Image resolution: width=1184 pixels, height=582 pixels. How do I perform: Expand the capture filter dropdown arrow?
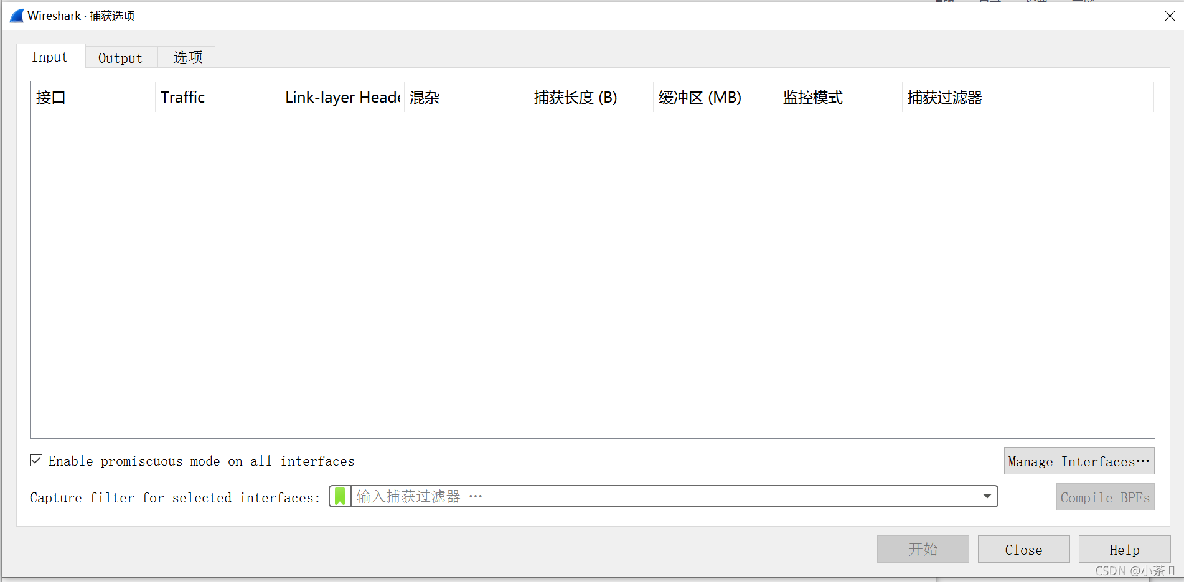[987, 496]
